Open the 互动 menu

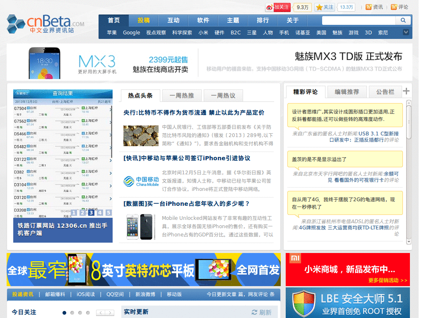click(x=173, y=20)
